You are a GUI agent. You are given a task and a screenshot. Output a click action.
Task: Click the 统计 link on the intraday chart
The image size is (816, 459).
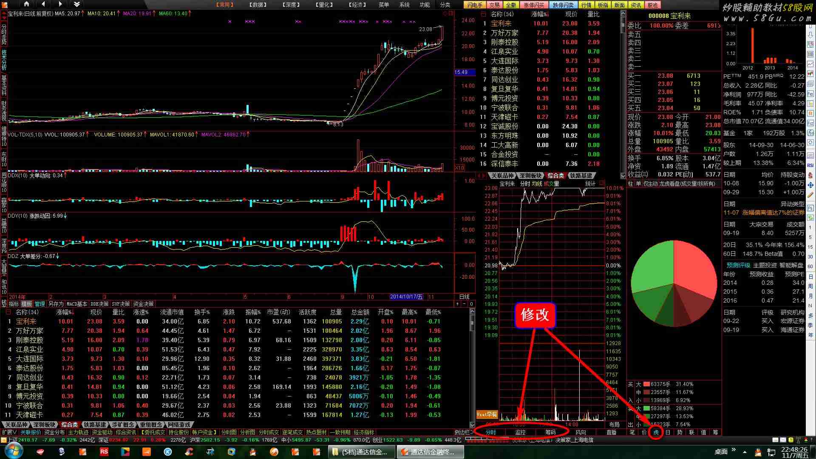pyautogui.click(x=590, y=184)
